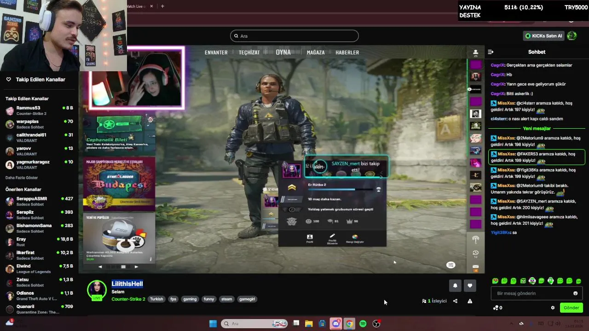Collapse the chat panel with the arrow icon
This screenshot has height=331, width=589.
click(x=491, y=52)
